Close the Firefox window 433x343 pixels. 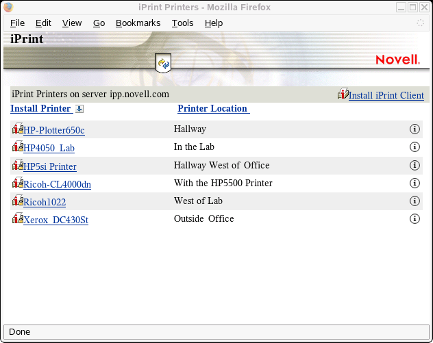coord(424,7)
